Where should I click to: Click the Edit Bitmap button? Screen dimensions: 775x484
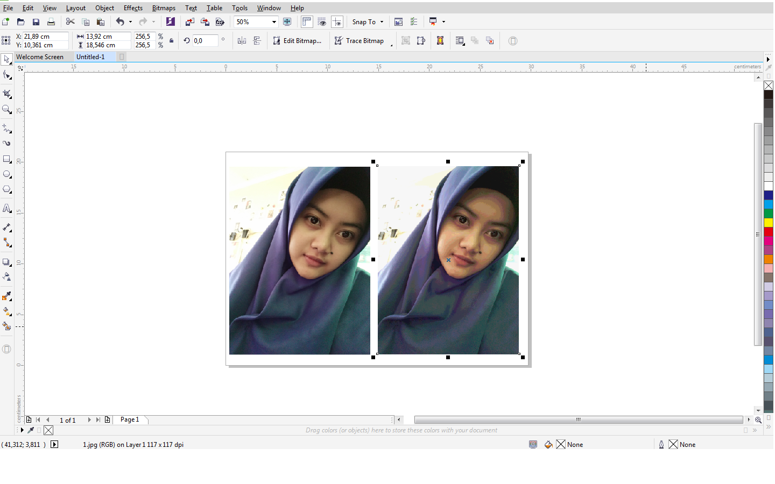click(298, 40)
